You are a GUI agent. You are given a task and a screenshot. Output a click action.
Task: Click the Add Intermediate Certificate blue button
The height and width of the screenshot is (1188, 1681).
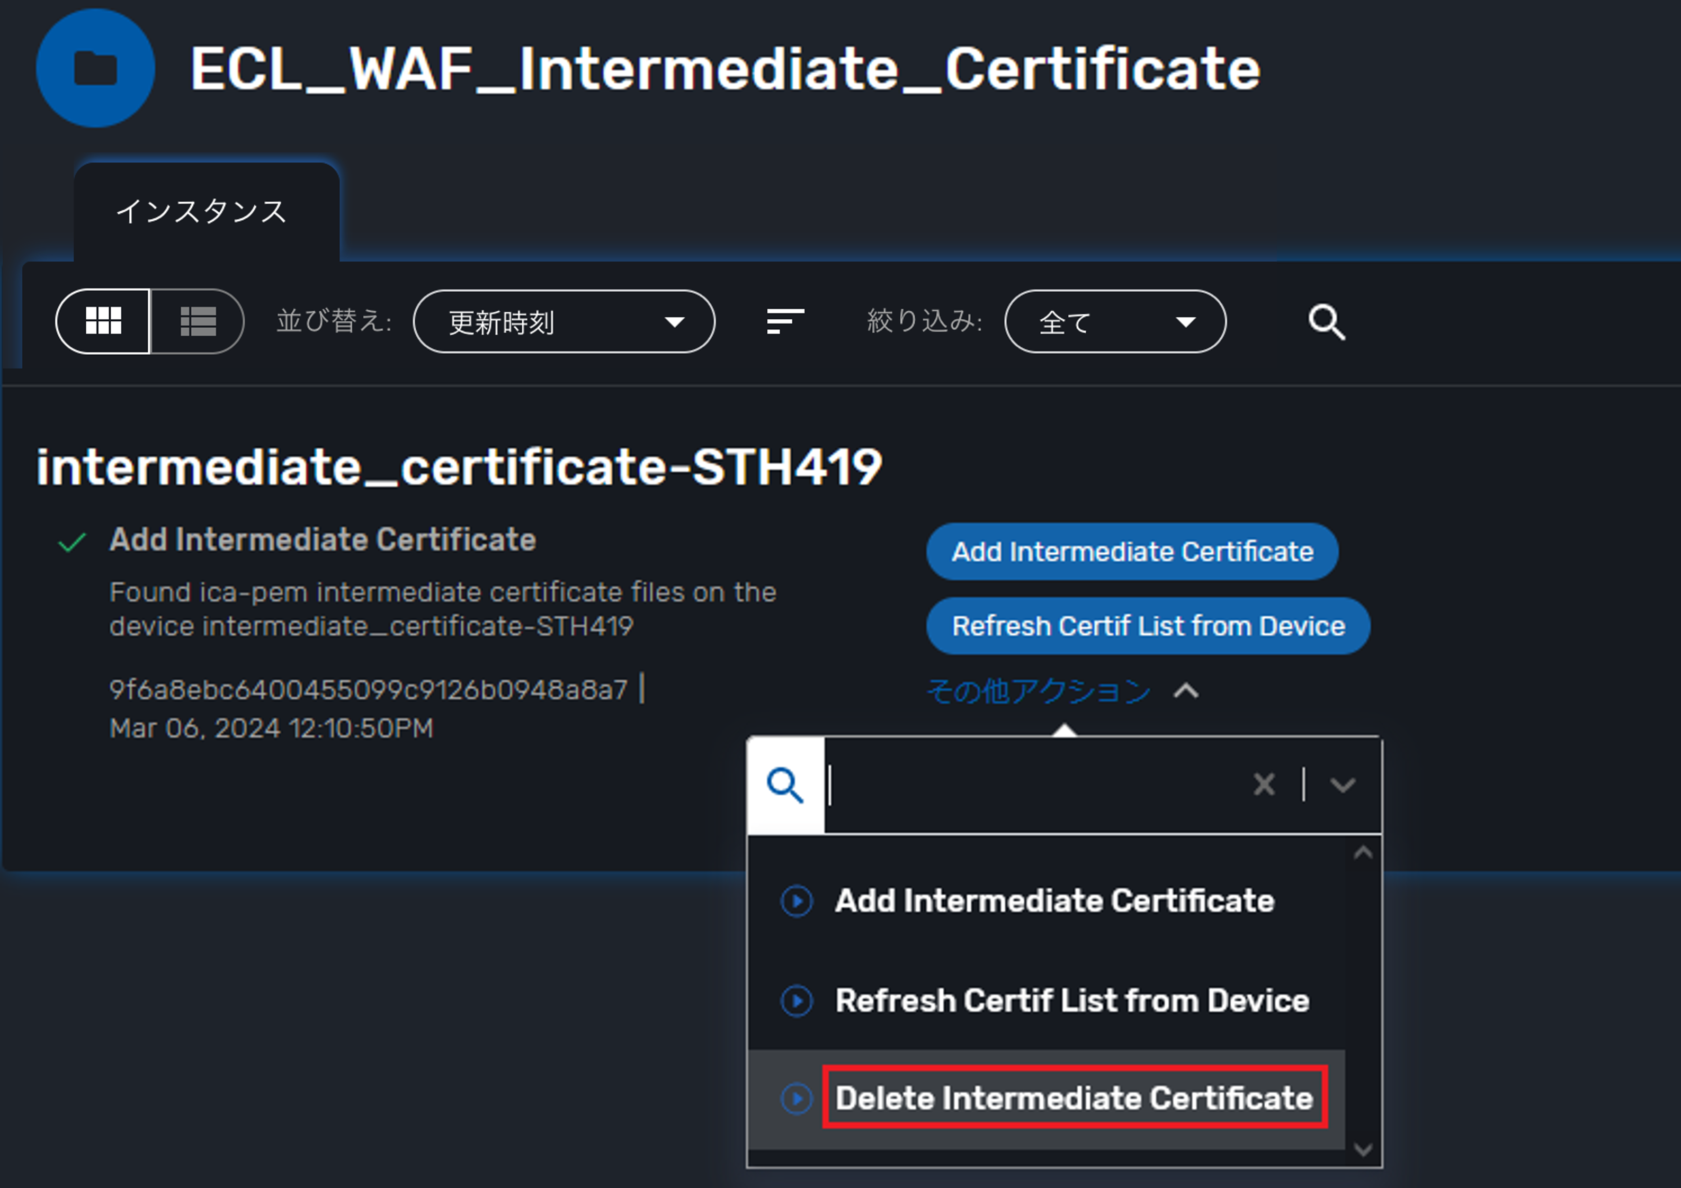pos(1132,551)
